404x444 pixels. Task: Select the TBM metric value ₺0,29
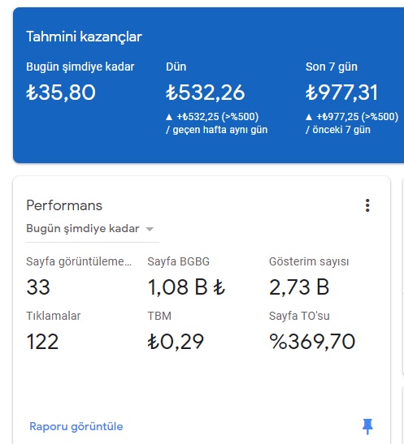point(176,342)
